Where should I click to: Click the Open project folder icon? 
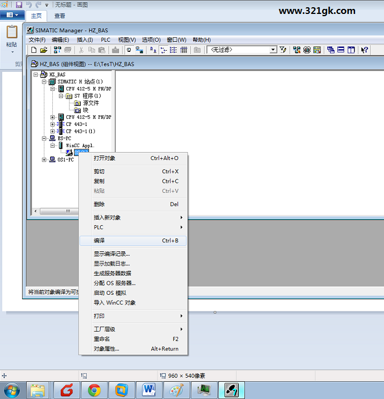[x=44, y=50]
